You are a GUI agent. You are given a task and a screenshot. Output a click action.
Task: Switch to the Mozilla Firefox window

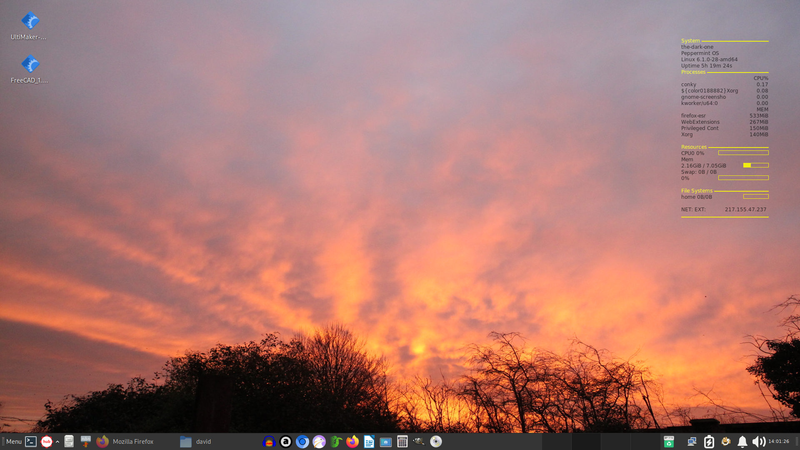125,442
